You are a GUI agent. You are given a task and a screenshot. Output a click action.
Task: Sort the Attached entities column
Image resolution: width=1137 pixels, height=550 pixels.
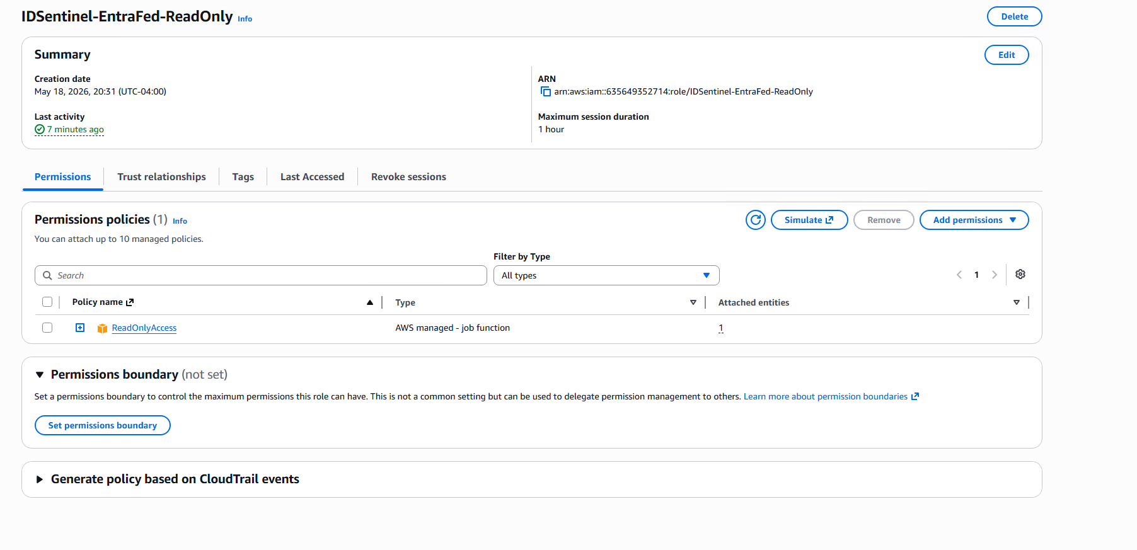click(x=1017, y=302)
